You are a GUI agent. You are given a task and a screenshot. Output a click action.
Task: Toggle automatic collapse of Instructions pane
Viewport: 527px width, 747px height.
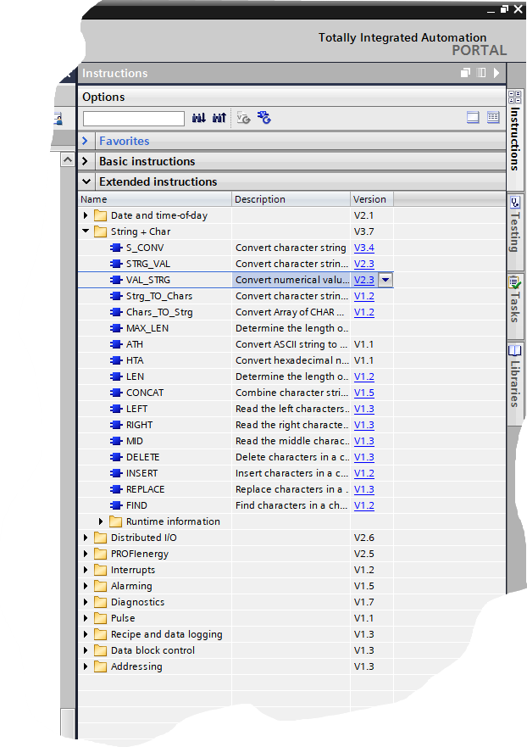481,72
